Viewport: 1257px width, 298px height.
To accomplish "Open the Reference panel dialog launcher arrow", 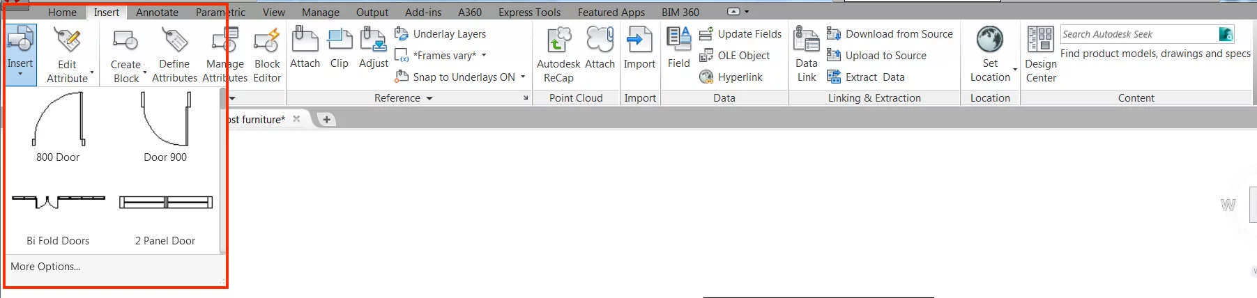I will tap(526, 98).
